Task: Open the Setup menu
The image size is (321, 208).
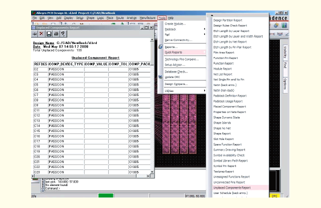Action: pos(80,18)
